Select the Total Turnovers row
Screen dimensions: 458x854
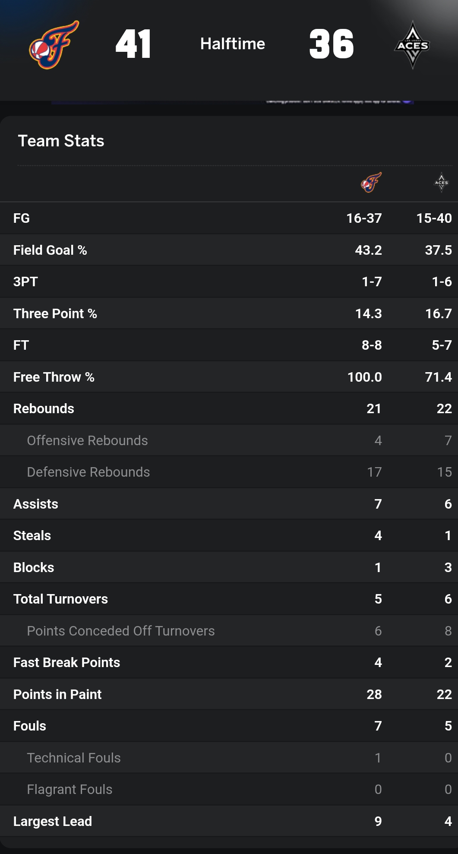(60, 599)
